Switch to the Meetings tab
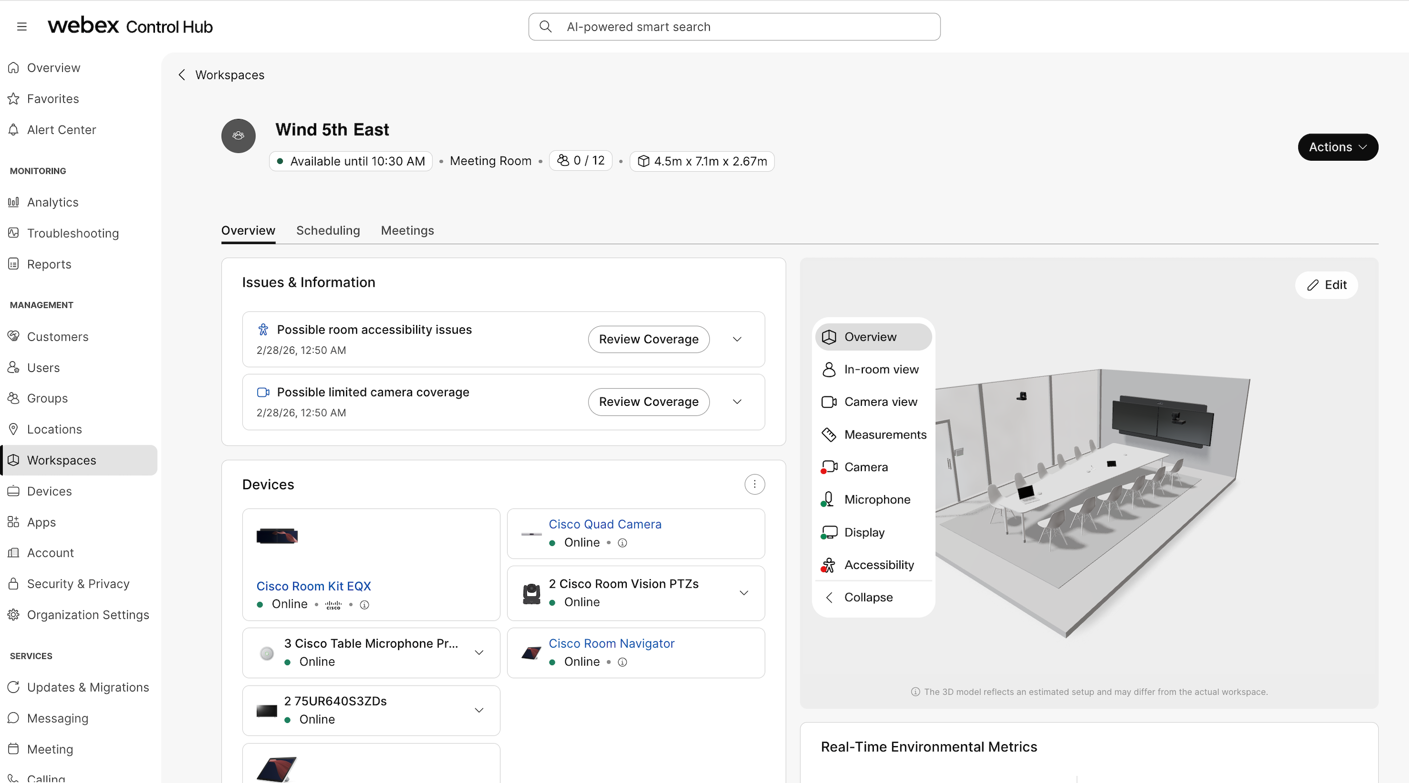The width and height of the screenshot is (1409, 783). pyautogui.click(x=407, y=230)
